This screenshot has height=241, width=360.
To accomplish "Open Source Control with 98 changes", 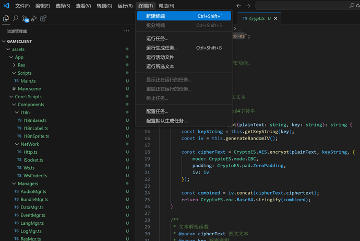I will tap(25, 19).
